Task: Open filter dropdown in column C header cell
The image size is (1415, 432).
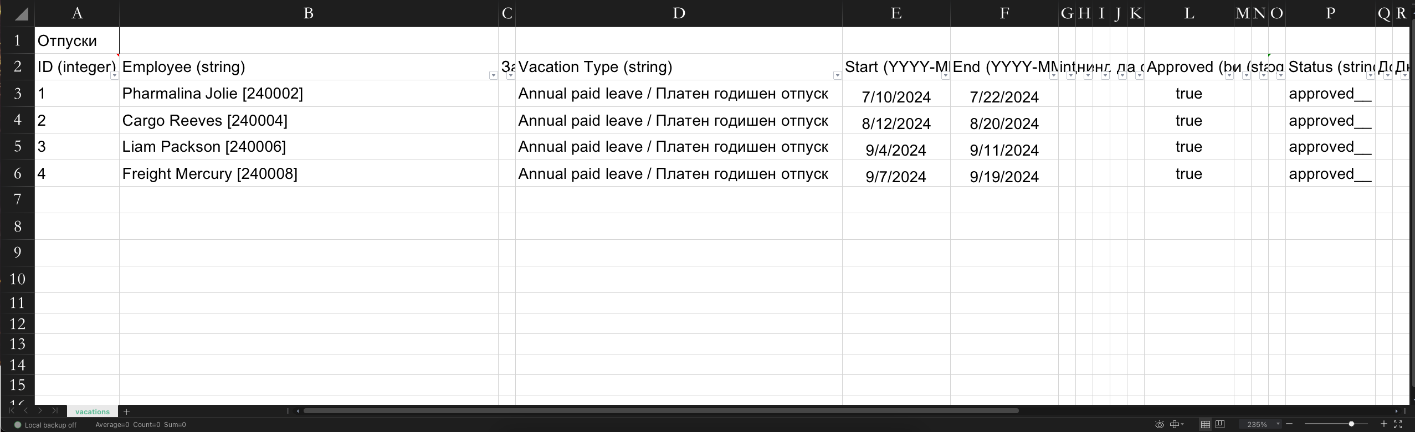Action: [510, 75]
